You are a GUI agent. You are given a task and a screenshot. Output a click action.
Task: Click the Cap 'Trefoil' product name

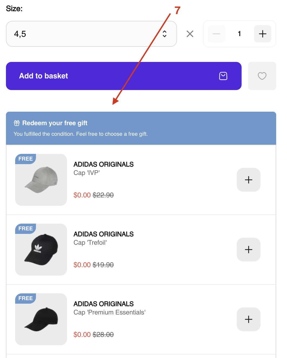pos(90,243)
